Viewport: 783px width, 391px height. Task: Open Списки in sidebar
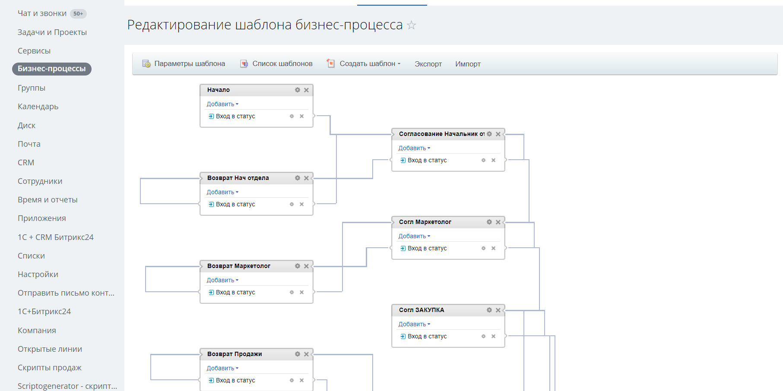click(31, 255)
